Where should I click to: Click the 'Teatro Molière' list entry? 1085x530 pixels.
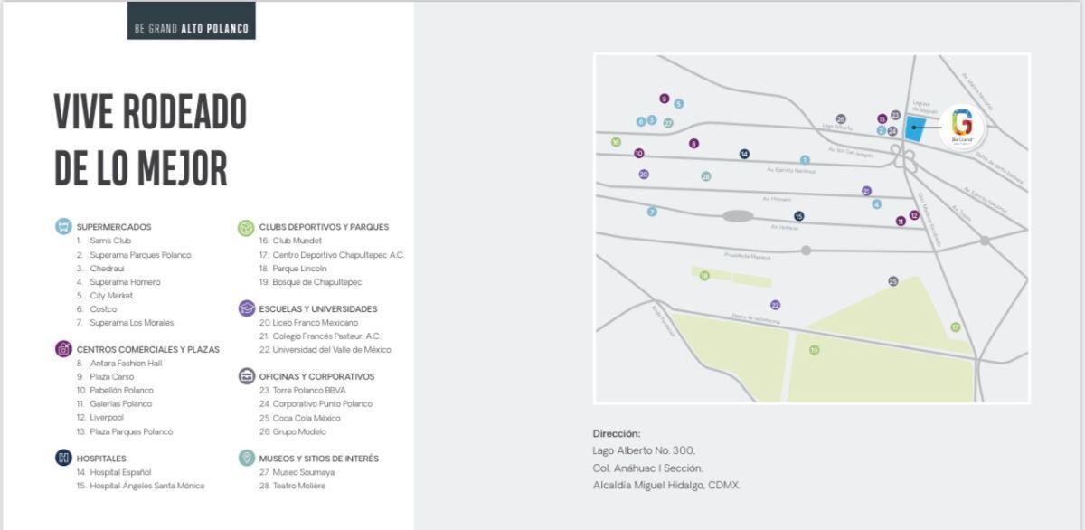(292, 486)
